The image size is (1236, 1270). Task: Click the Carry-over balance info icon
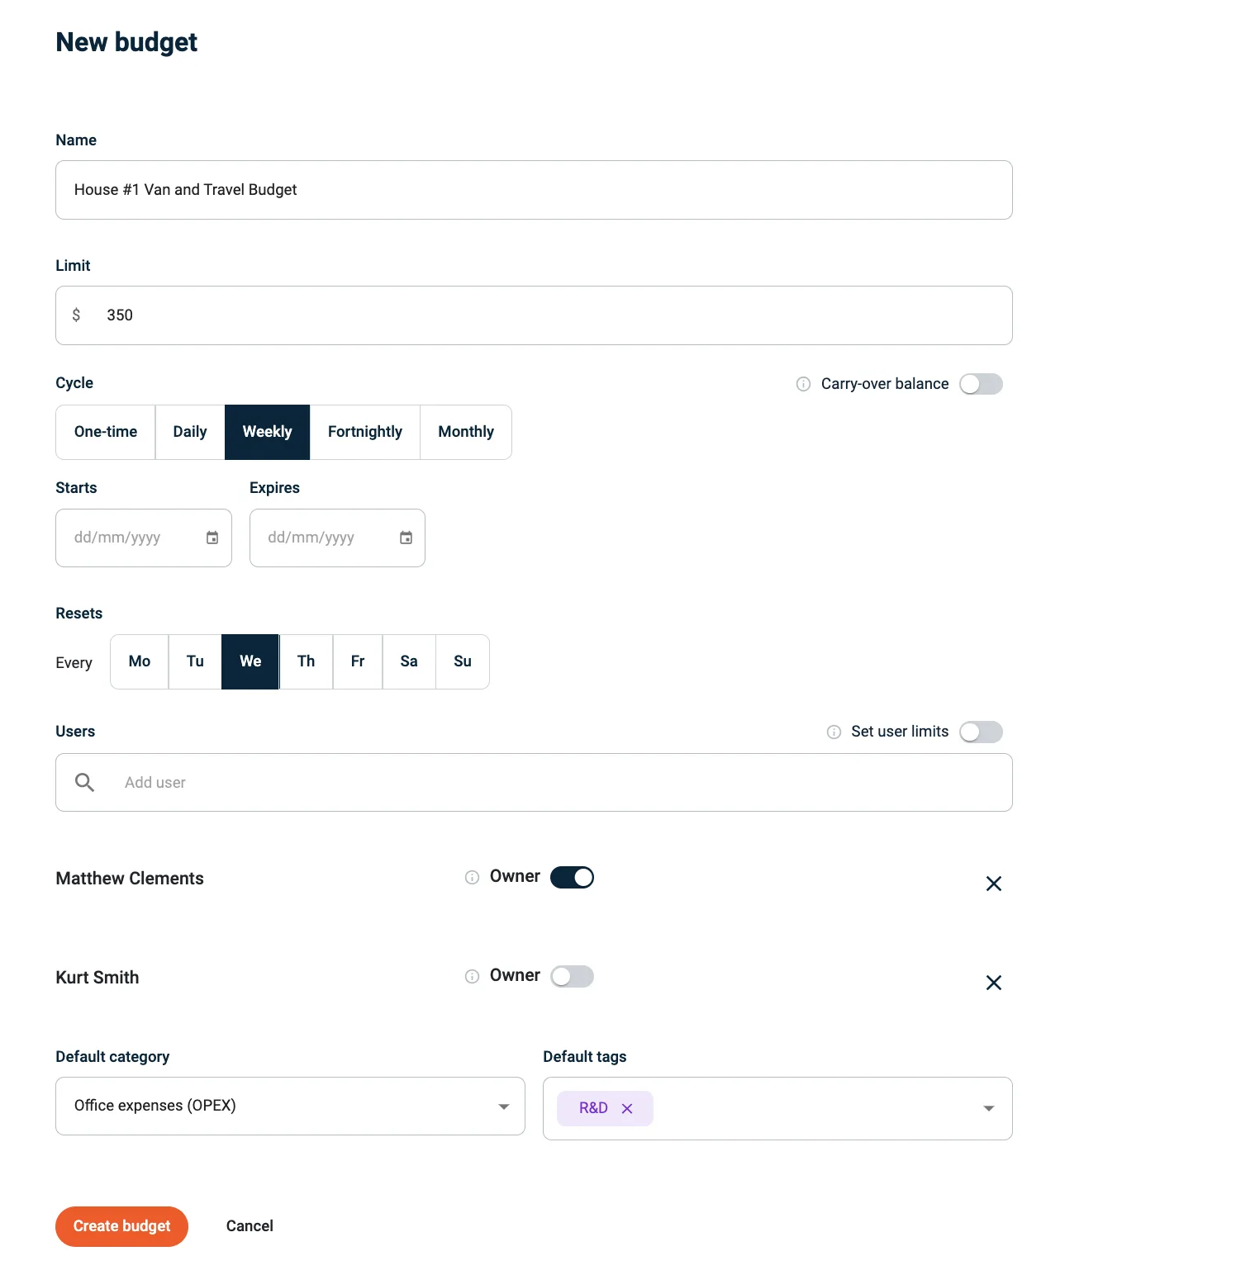point(802,383)
